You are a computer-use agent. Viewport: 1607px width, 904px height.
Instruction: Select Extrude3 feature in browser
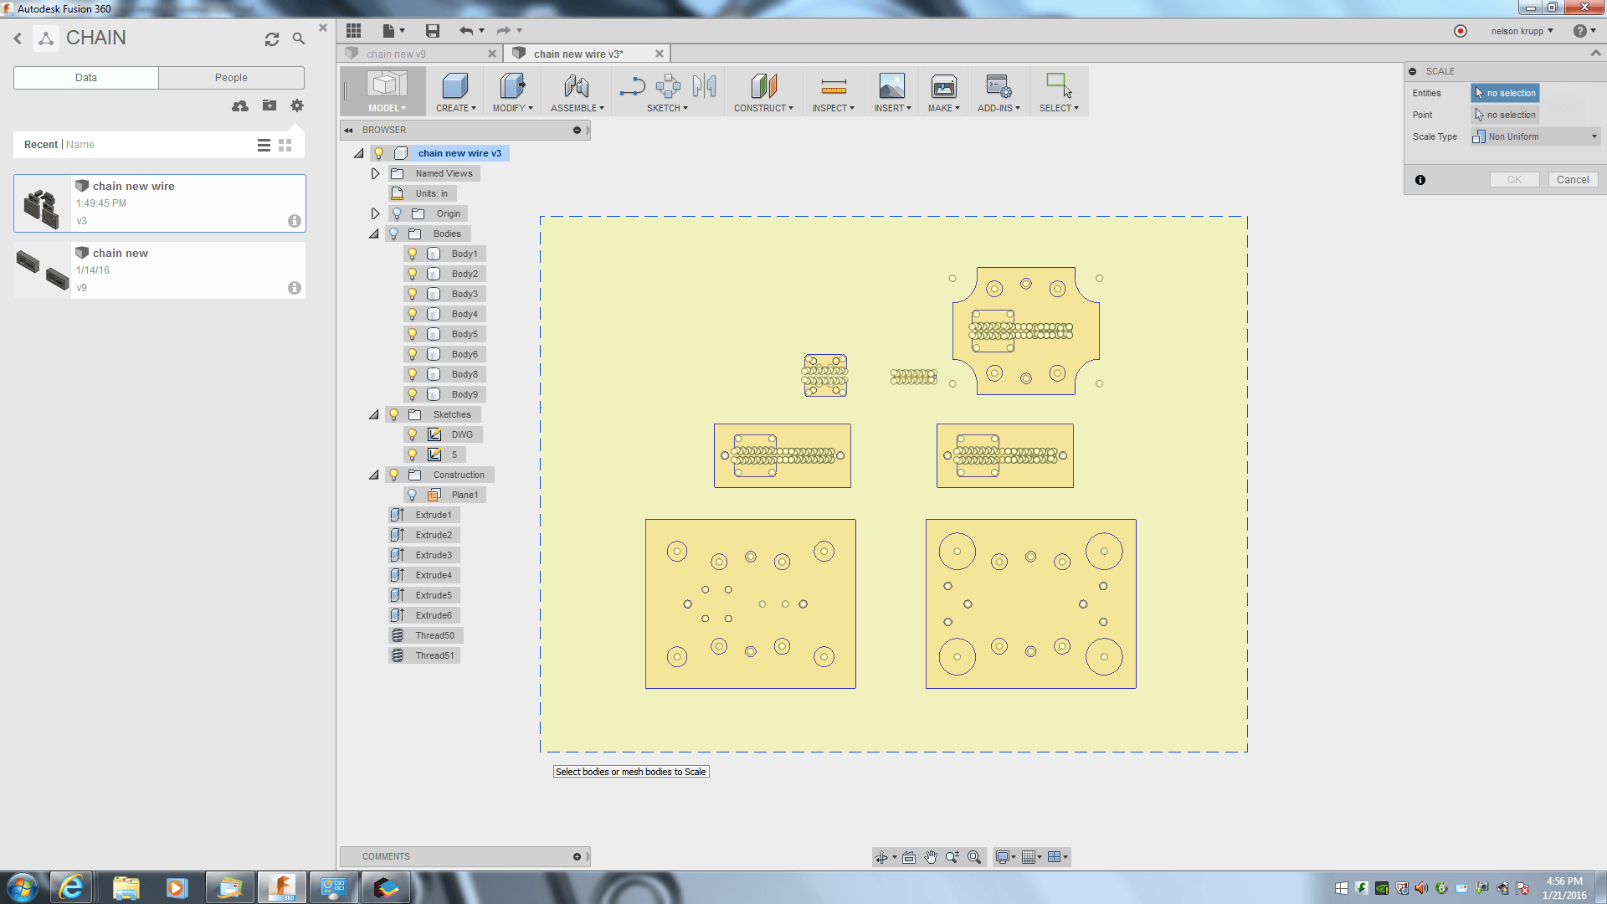[x=424, y=555]
